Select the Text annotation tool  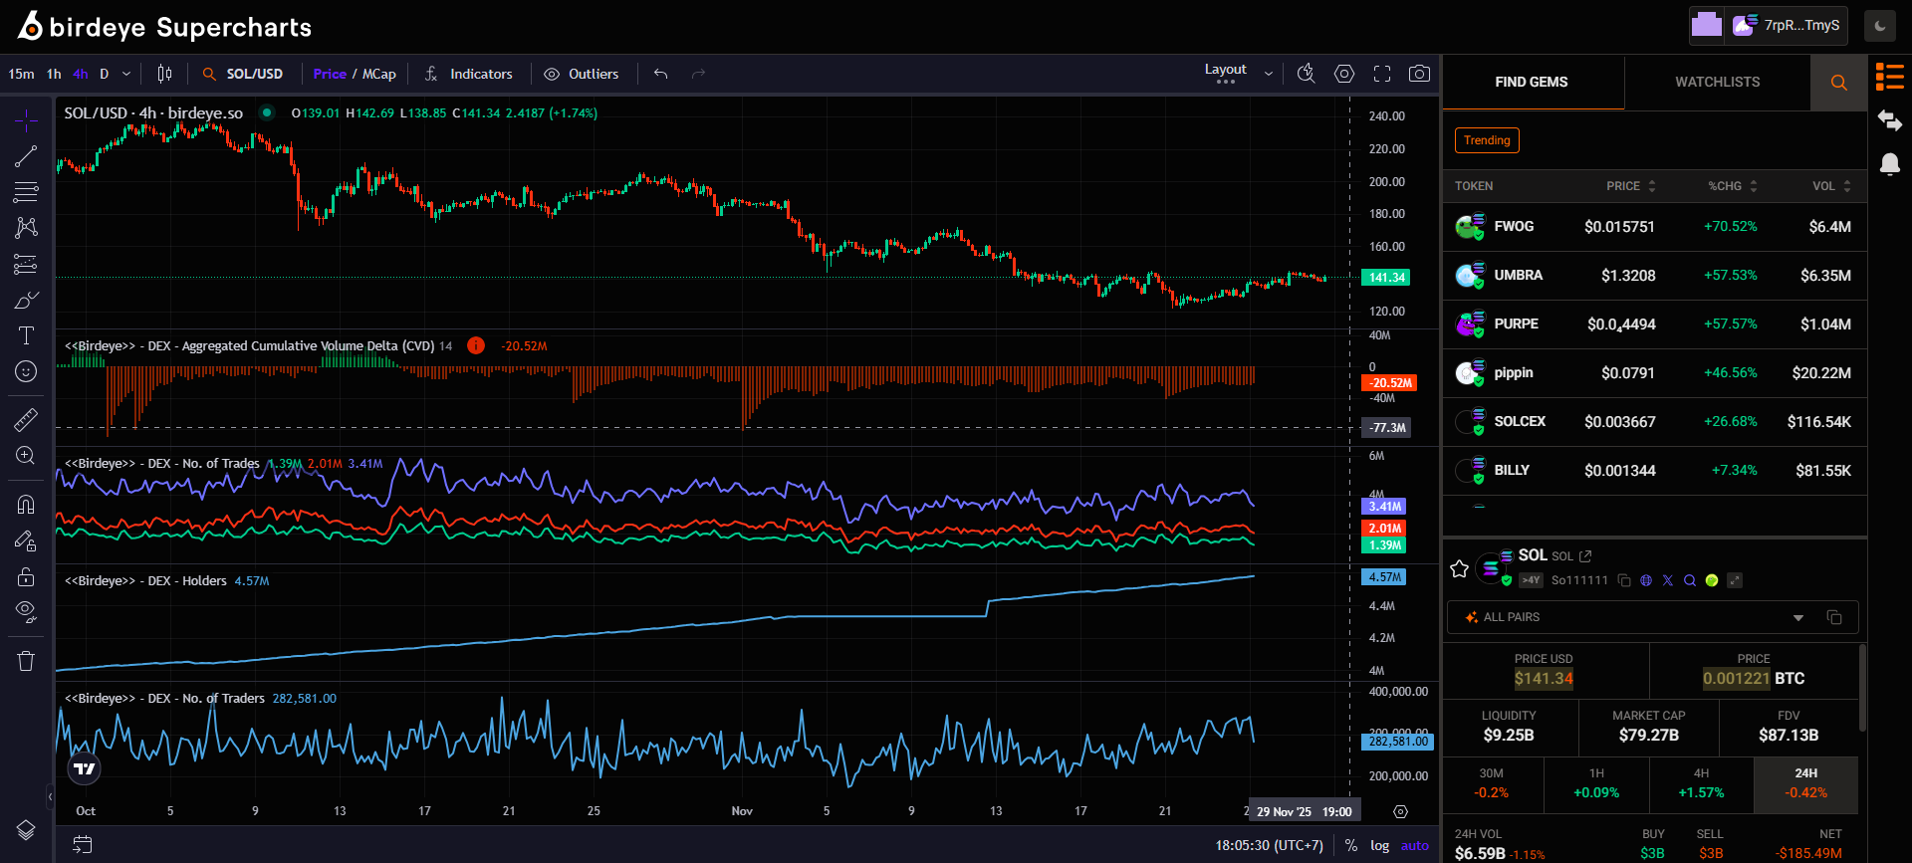[26, 335]
